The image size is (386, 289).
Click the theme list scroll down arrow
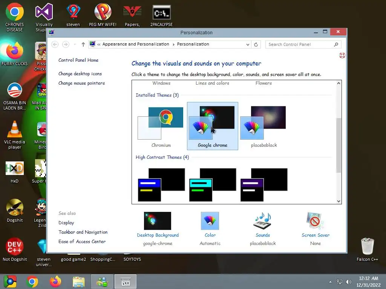[339, 201]
